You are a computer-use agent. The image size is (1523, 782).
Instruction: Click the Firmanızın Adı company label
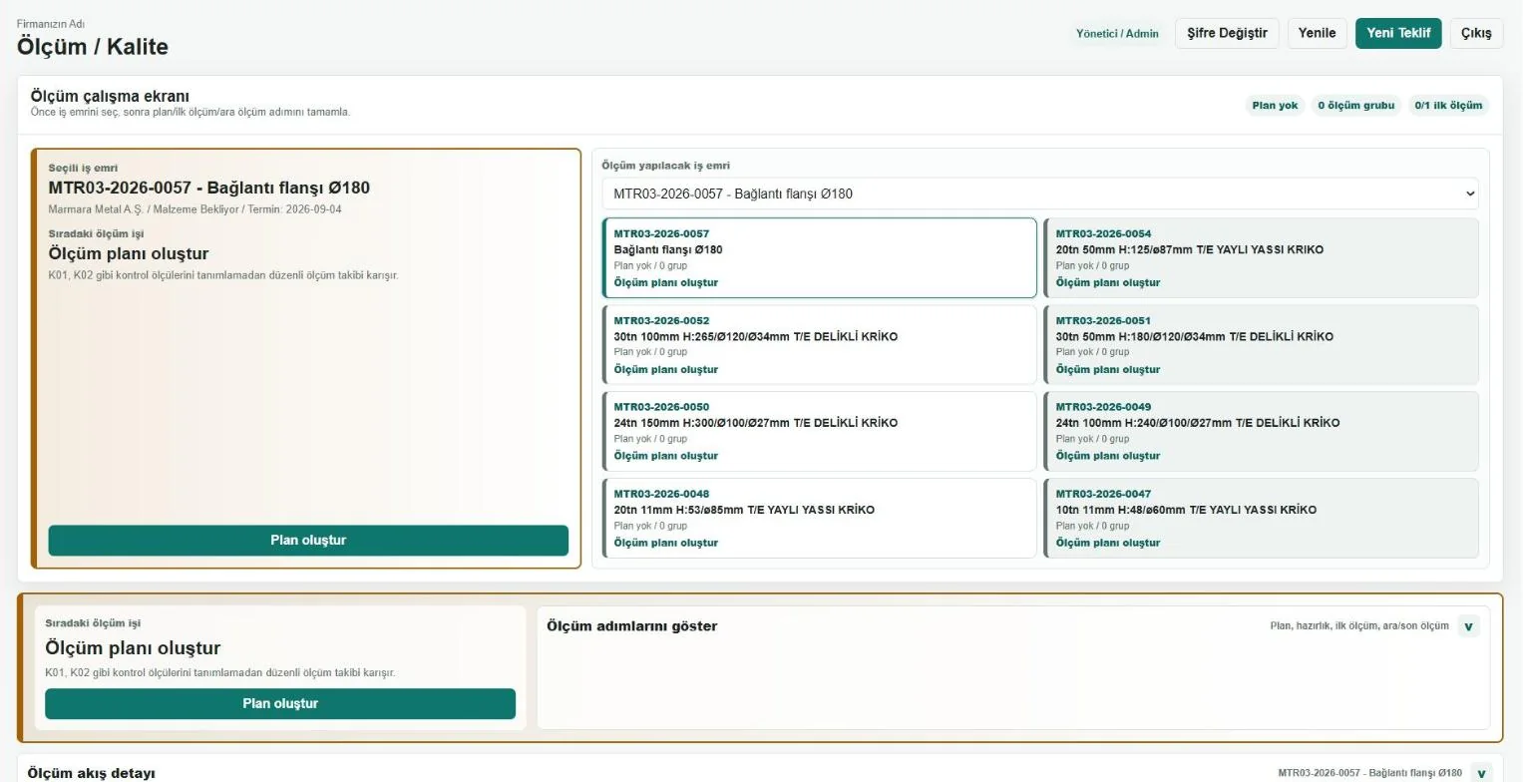[x=51, y=24]
